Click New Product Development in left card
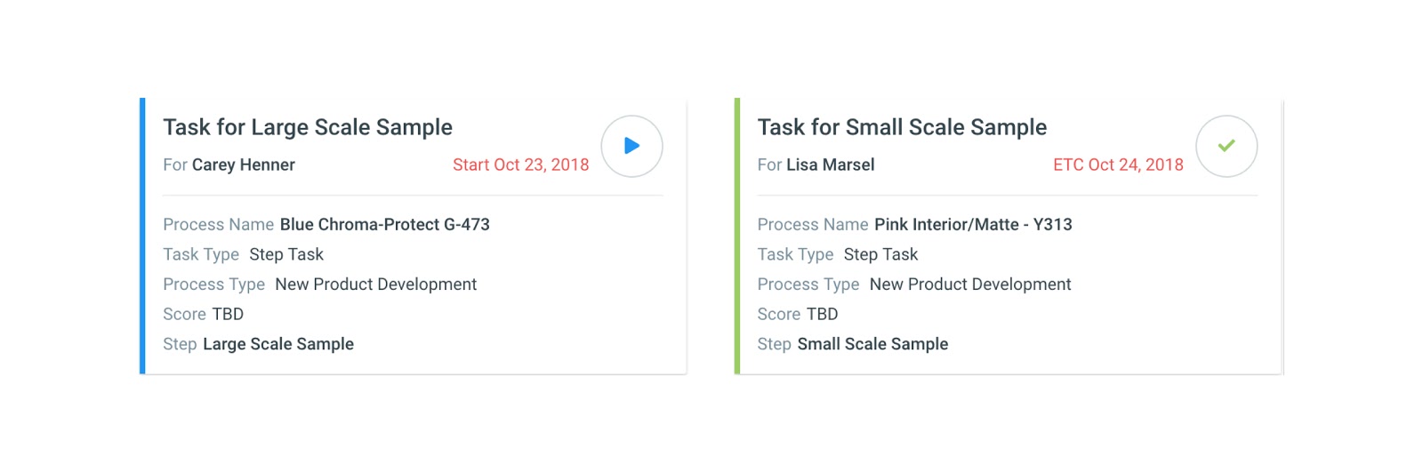This screenshot has height=473, width=1423. point(375,285)
